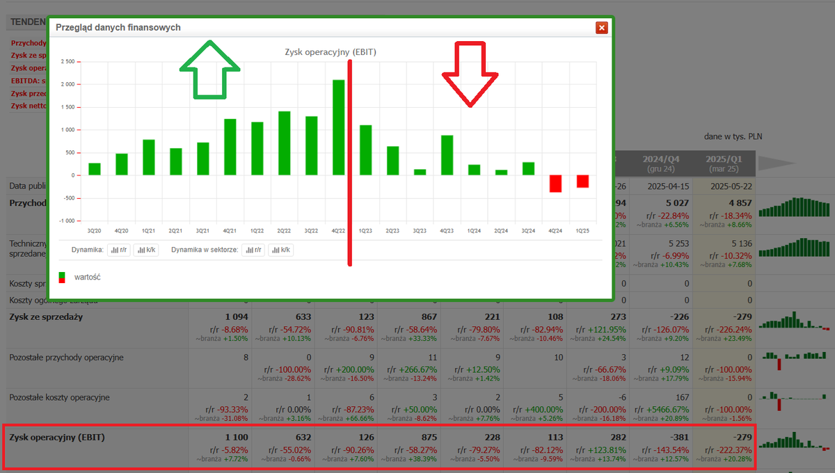The image size is (835, 473).
Task: Click the green-red wartość legend swatch
Action: click(62, 277)
